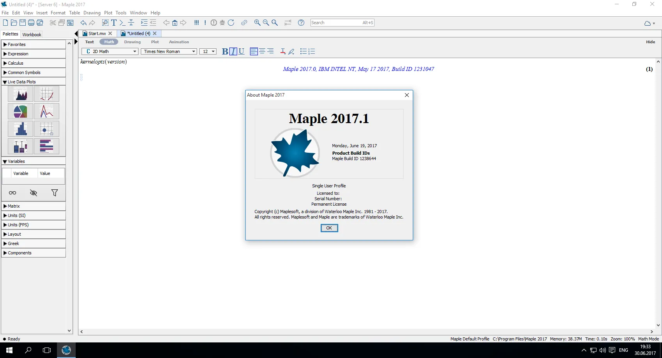This screenshot has height=358, width=662.
Task: Indent the section with the toolbar icon
Action: [144, 23]
